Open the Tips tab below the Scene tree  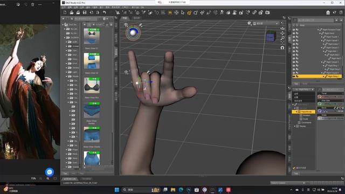tap(296, 84)
